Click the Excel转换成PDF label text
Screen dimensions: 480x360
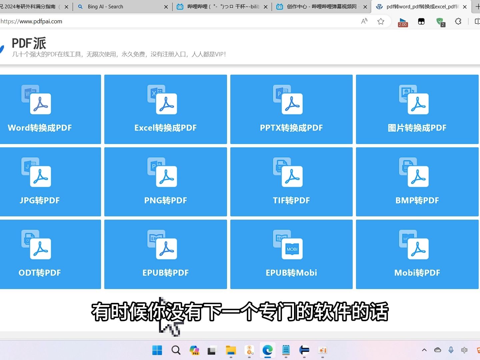[x=166, y=128]
